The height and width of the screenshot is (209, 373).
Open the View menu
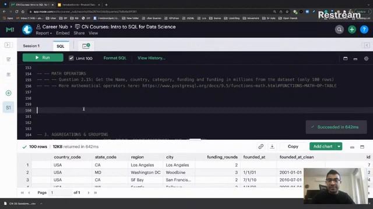point(93,33)
